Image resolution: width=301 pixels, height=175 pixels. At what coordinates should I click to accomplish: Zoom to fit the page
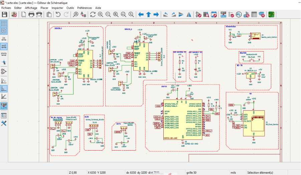[116, 14]
